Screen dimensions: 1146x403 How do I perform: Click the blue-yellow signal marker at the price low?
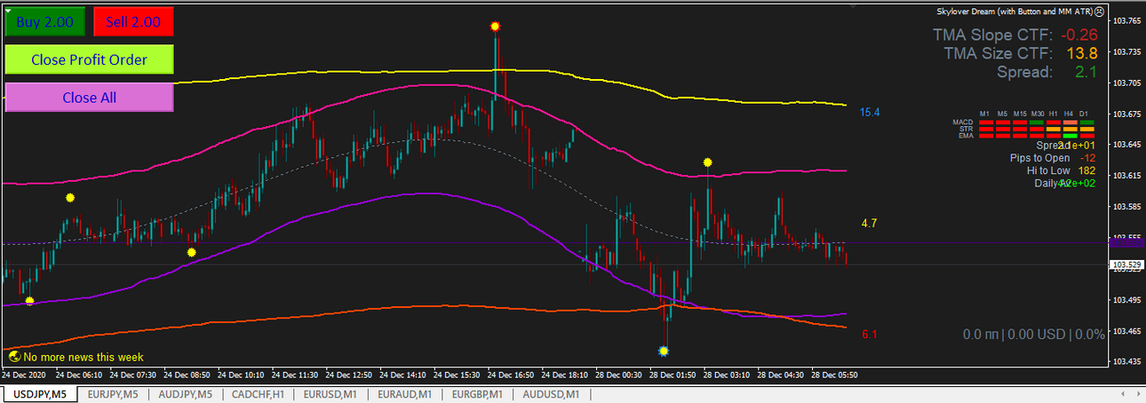tap(664, 352)
